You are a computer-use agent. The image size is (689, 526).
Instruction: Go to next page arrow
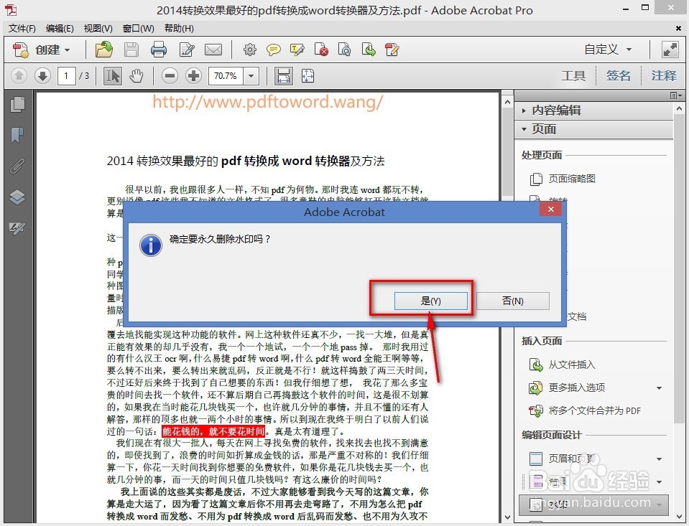pyautogui.click(x=42, y=76)
